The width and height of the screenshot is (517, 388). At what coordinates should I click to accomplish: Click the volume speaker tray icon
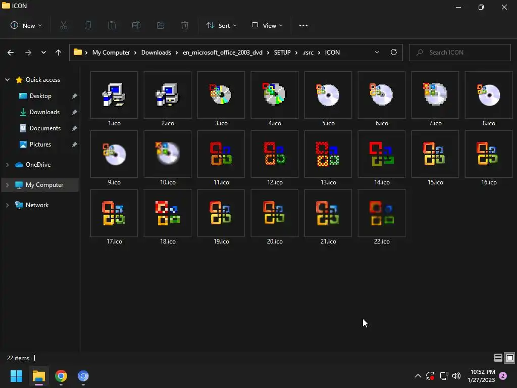coord(456,376)
